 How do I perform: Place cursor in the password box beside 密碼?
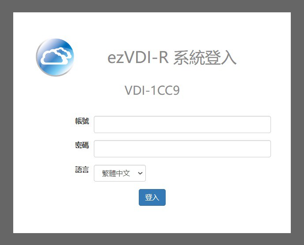[182, 148]
